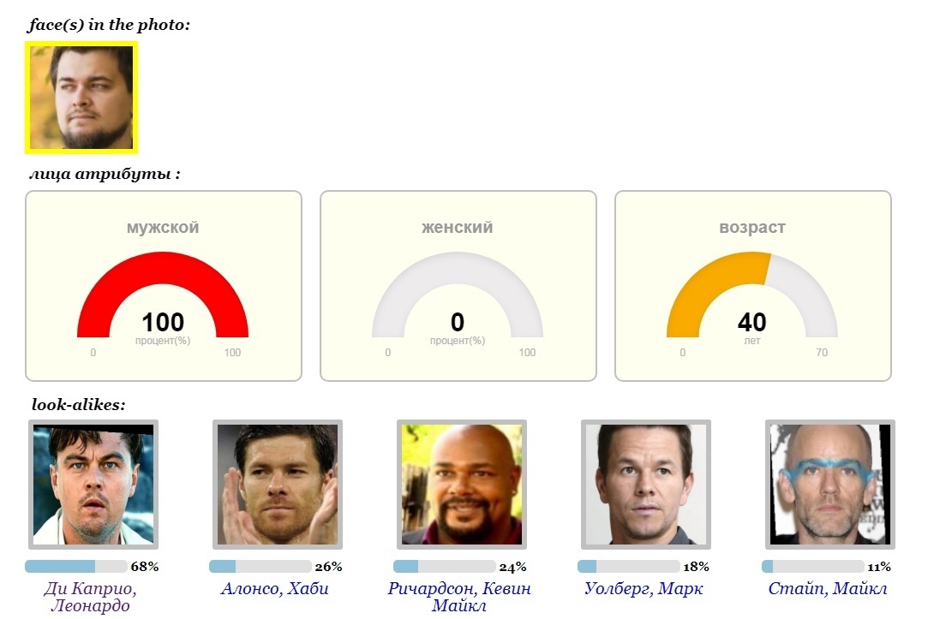Click the 18% match progress bar
Screen dimensions: 928x619
tap(629, 566)
